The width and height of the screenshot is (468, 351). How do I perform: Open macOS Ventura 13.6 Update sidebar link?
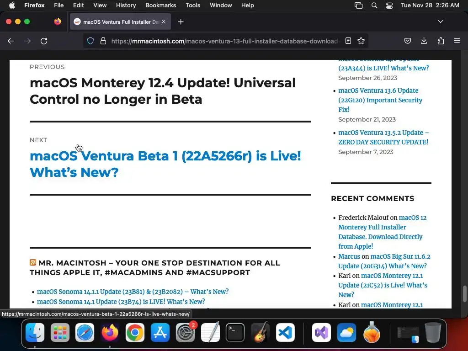tap(380, 100)
